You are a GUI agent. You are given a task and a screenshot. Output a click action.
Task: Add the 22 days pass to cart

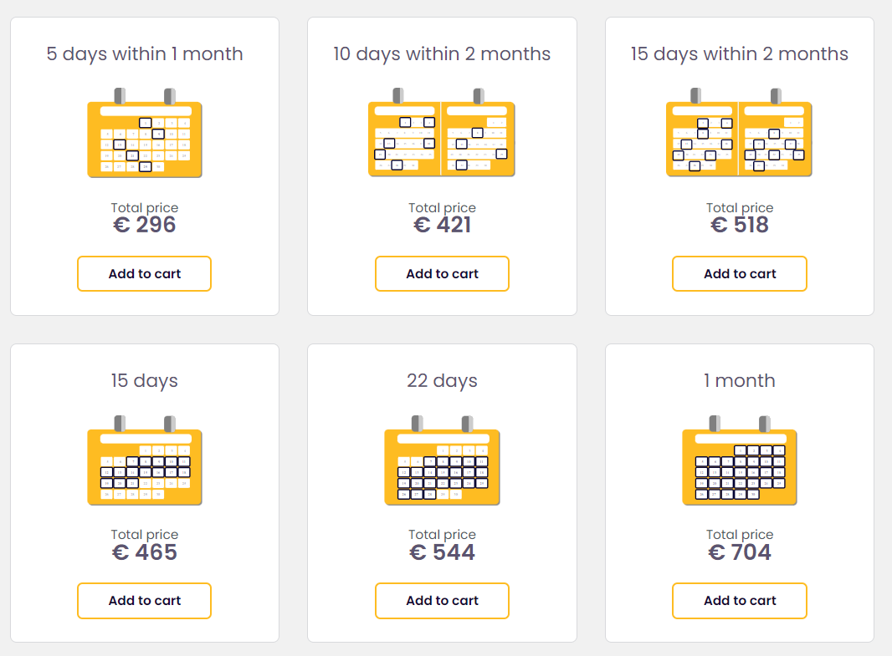[x=442, y=600]
